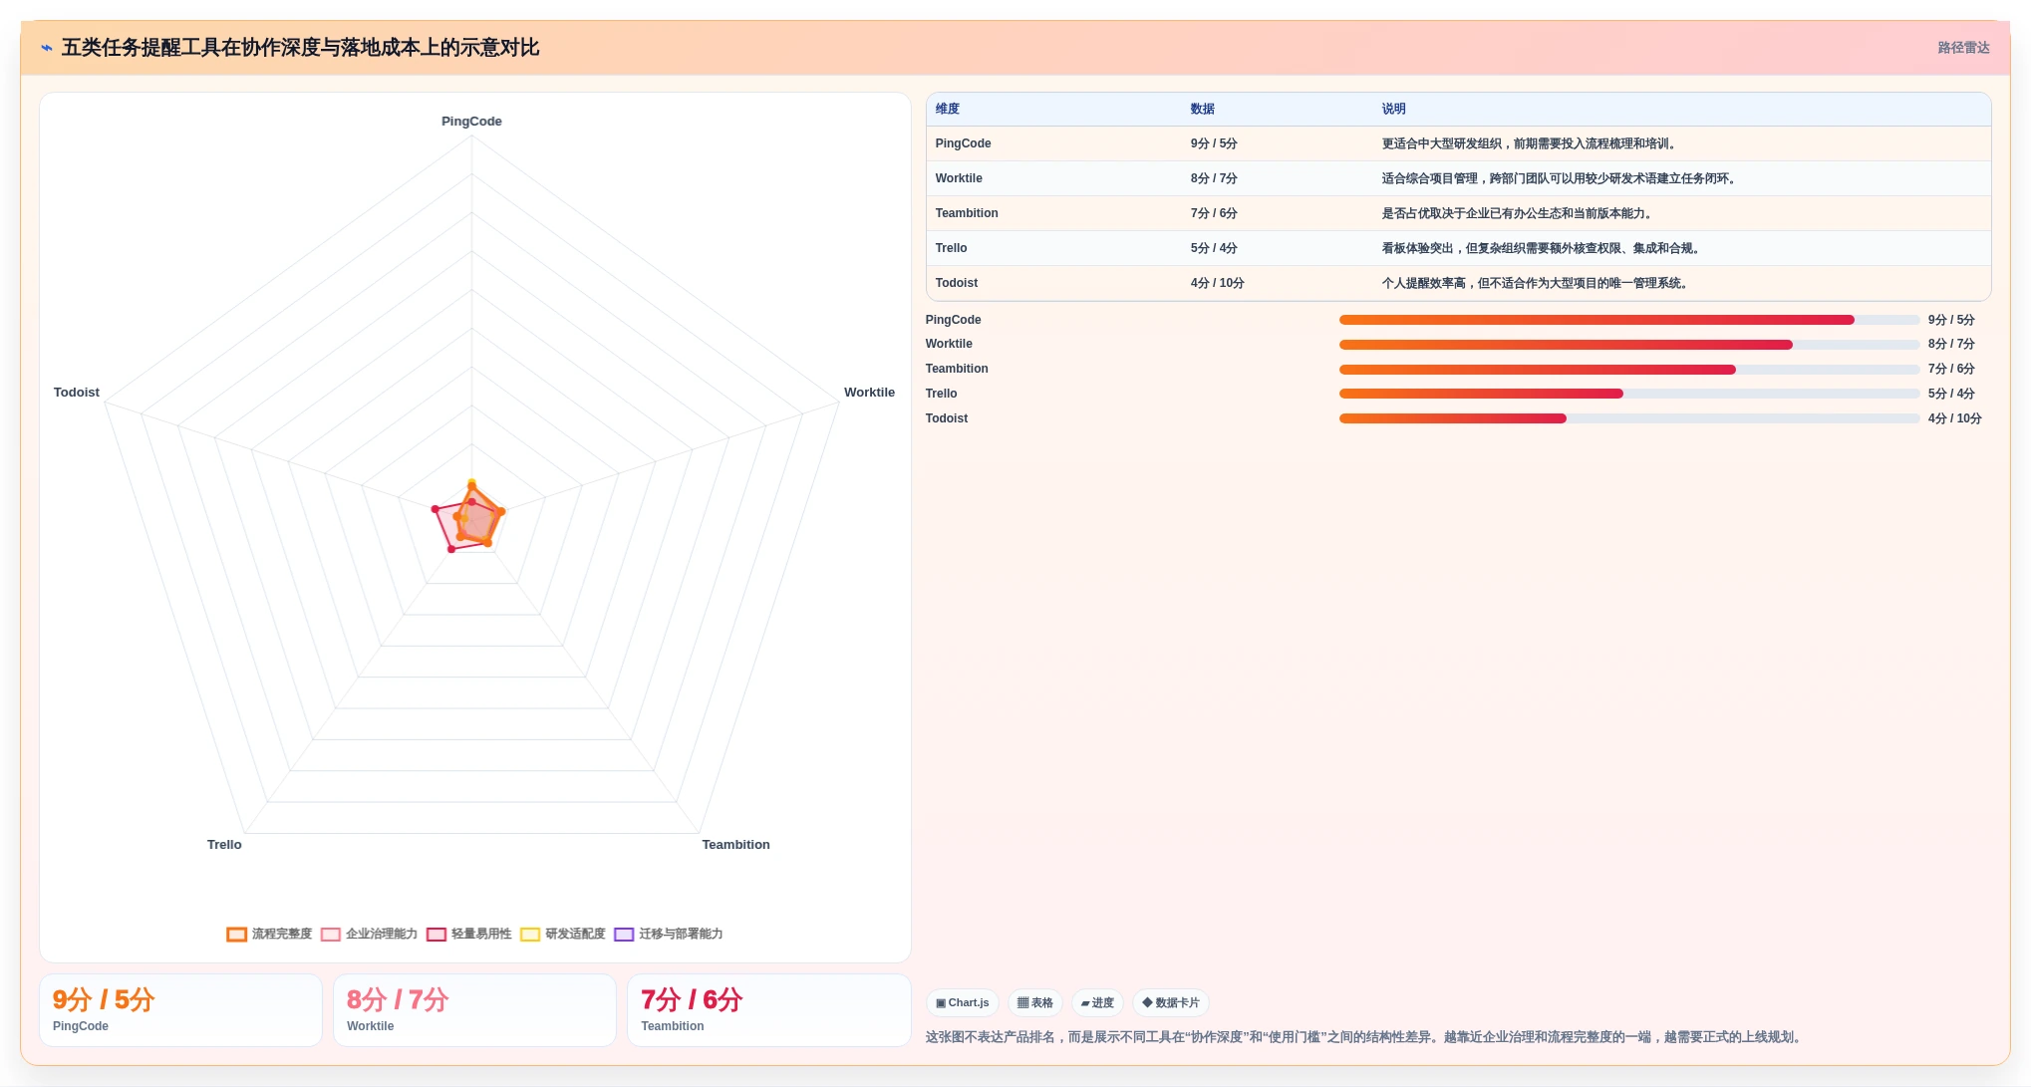Screen dimensions: 2031x1087
Task: Click the Todoist progress bar
Action: pyautogui.click(x=1628, y=418)
